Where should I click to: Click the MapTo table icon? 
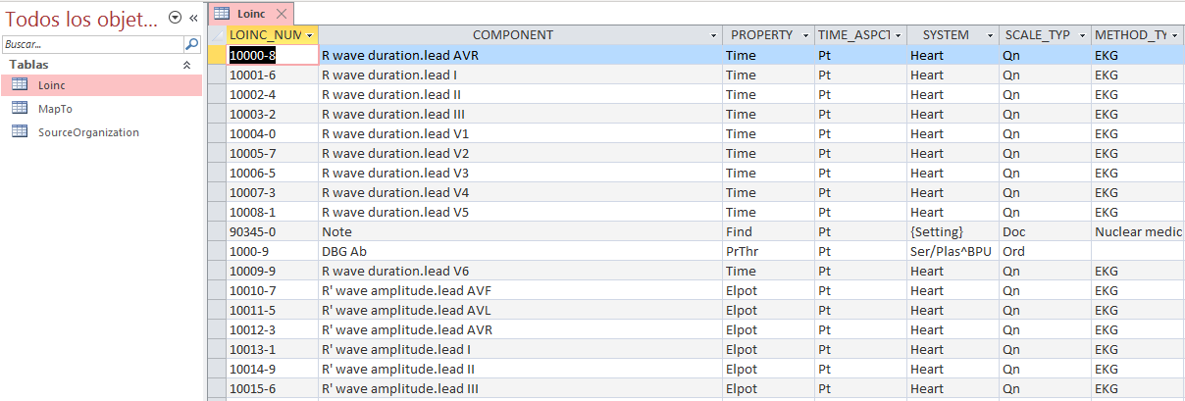(20, 109)
